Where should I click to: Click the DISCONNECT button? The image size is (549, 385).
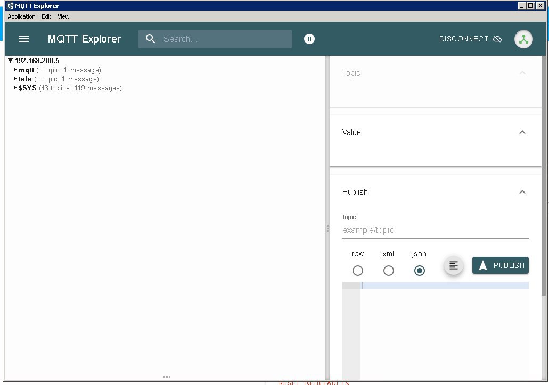[470, 39]
